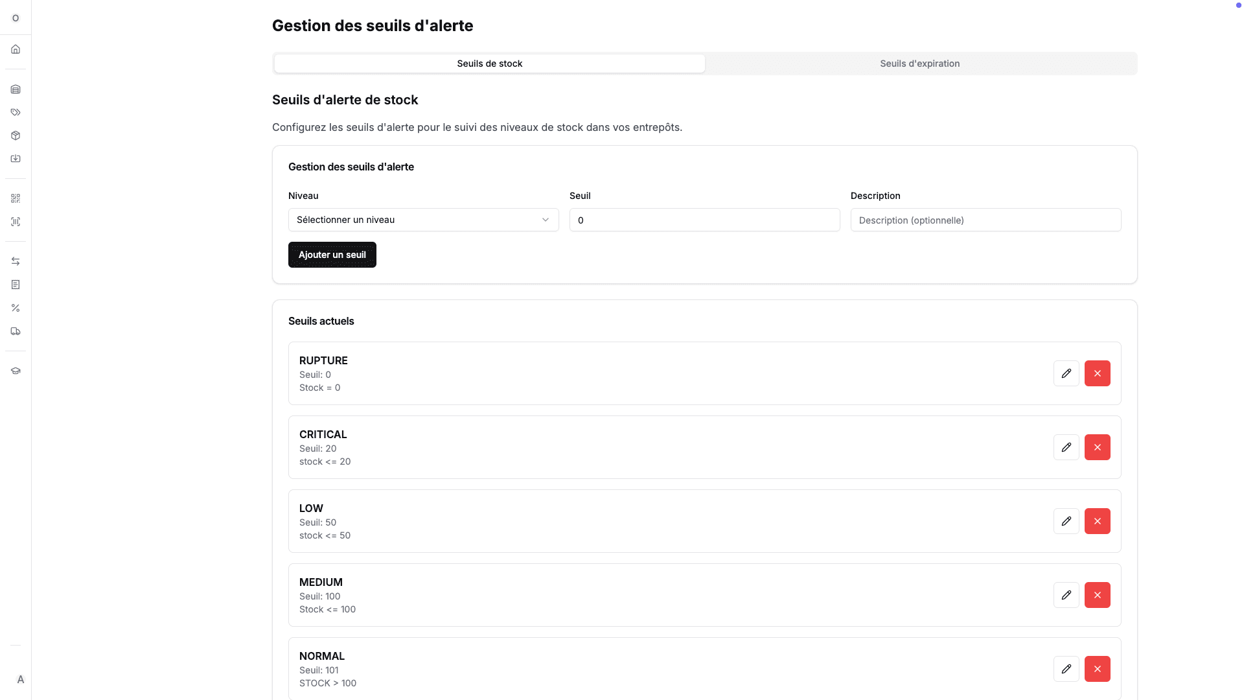Edit the CRITICAL threshold with pencil icon
Viewport: 1244px width, 700px height.
(x=1066, y=447)
